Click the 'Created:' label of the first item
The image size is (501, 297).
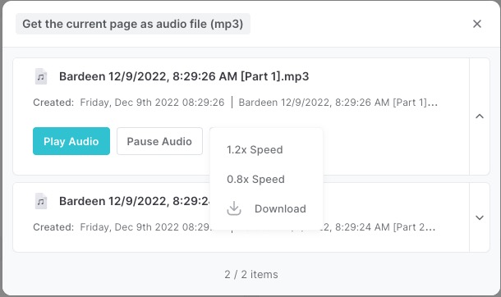(53, 103)
